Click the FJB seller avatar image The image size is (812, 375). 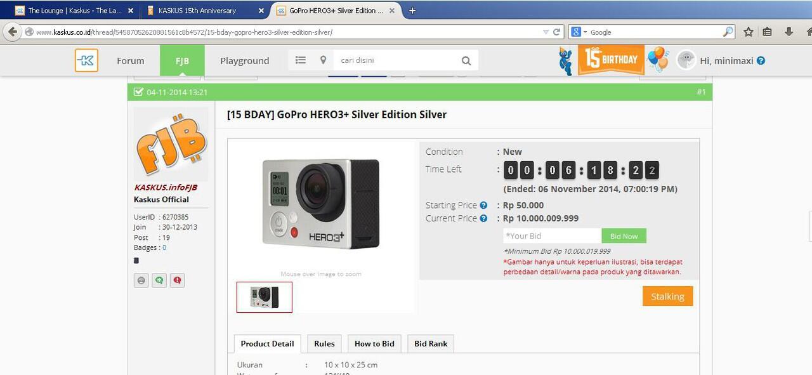pos(171,145)
